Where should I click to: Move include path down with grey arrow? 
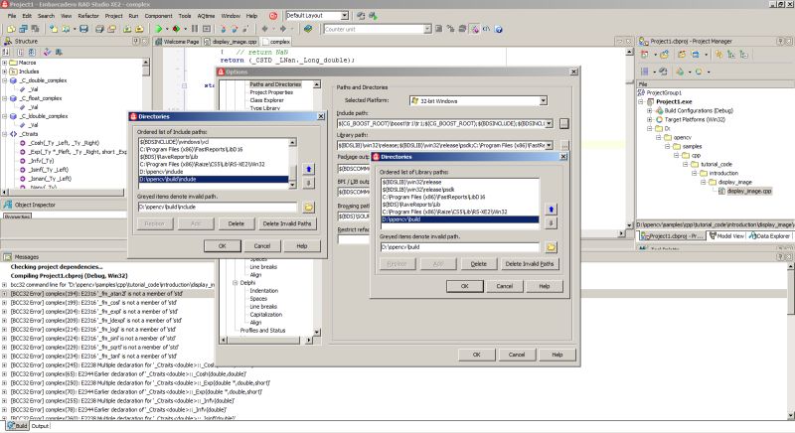click(308, 183)
